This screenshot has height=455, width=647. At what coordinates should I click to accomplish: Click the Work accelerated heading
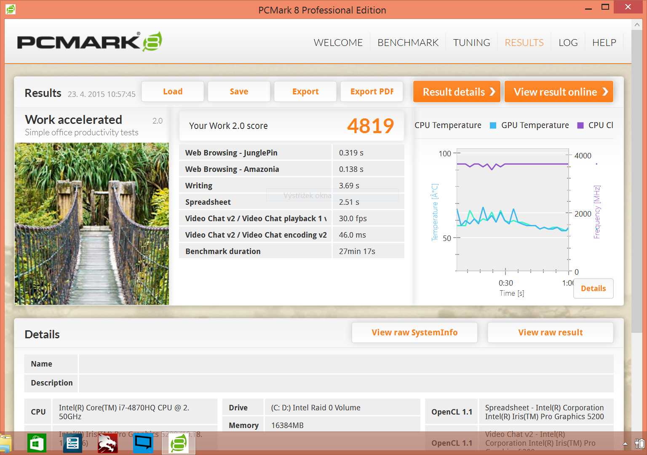73,120
